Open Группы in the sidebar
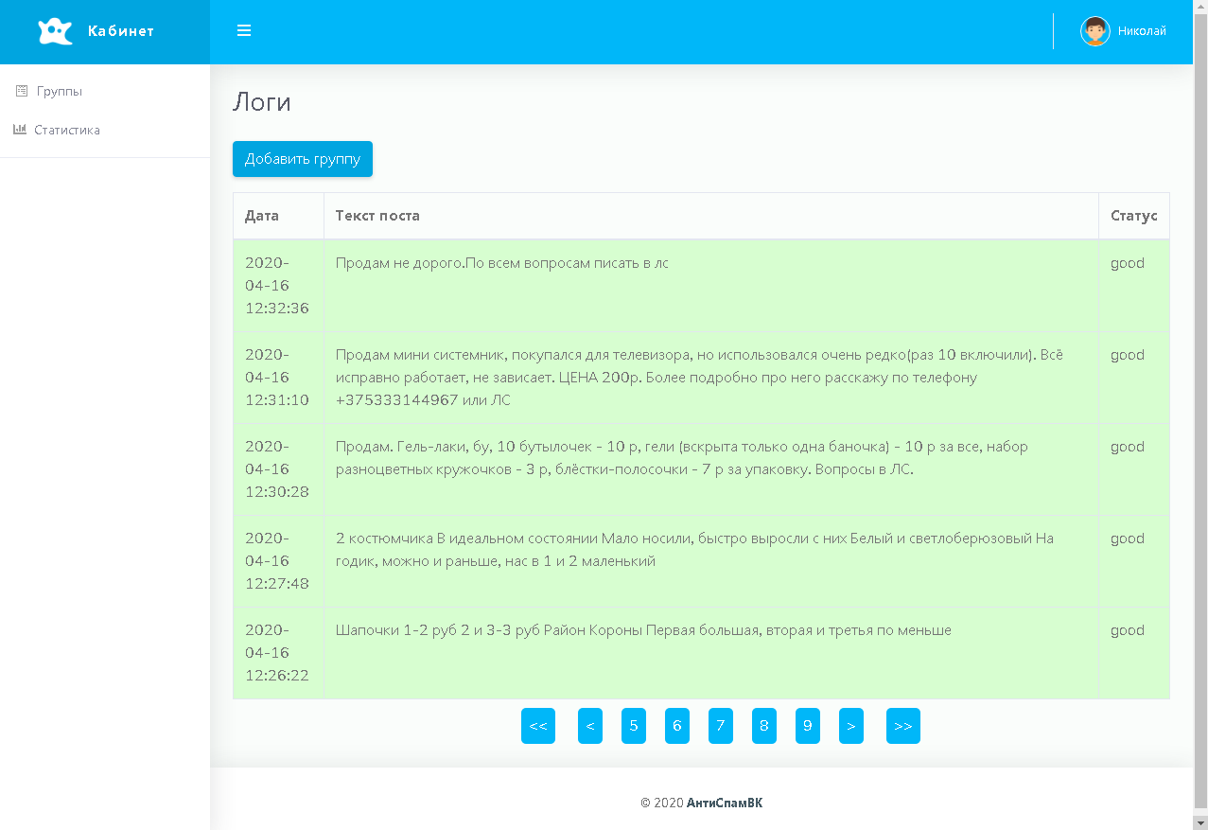The height and width of the screenshot is (830, 1208). pos(59,92)
